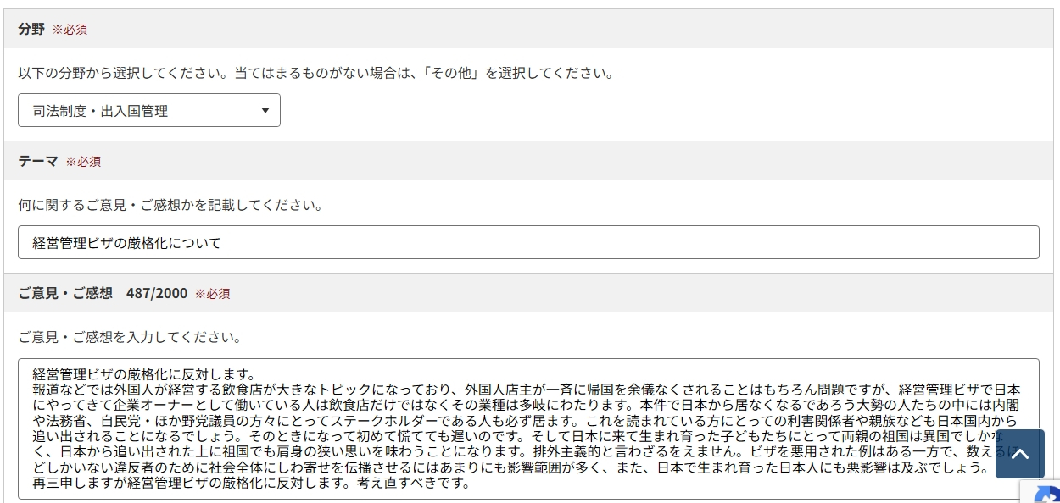Click the 487/2000 character counter

tap(157, 293)
